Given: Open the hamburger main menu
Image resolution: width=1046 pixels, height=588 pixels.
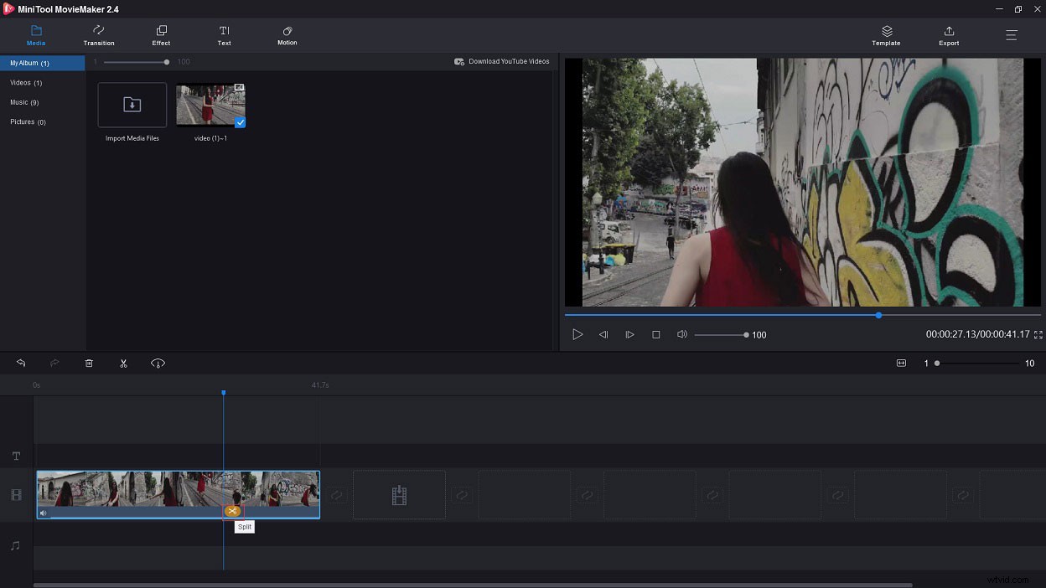Looking at the screenshot, I should pos(1012,35).
